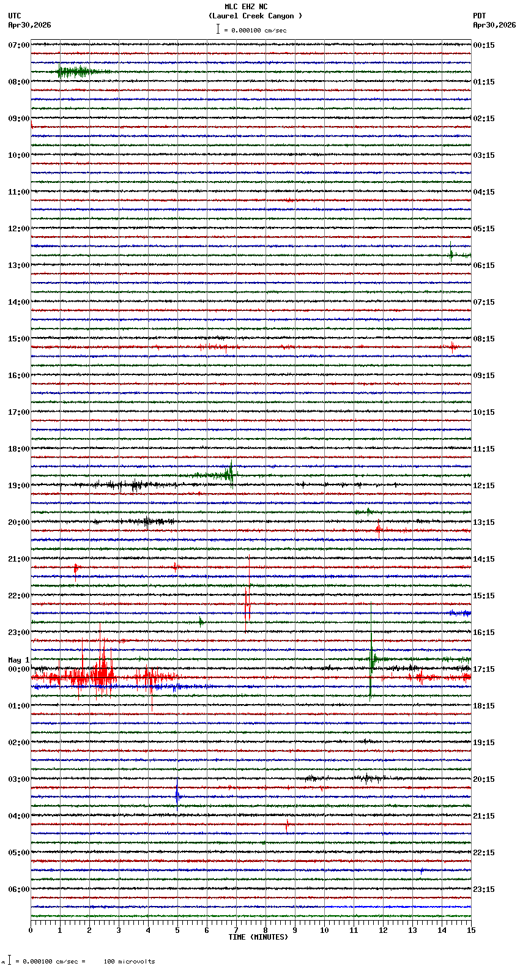This screenshot has height=969, width=520.
Task: Click the 05:00 UTC row label
Action: tap(19, 853)
